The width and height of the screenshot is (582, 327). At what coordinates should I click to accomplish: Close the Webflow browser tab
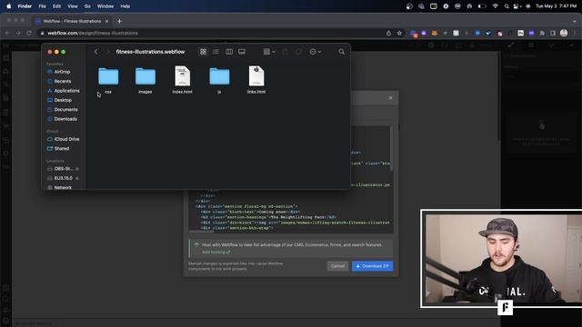pos(106,21)
